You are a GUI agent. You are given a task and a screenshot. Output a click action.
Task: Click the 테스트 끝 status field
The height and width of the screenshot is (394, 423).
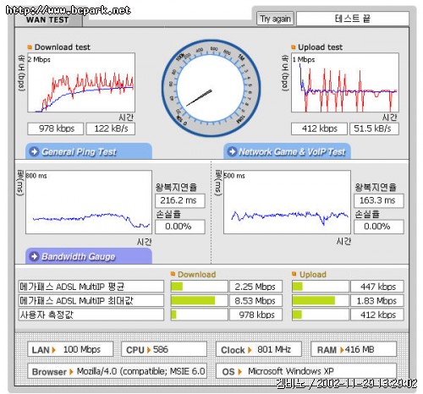tap(353, 19)
